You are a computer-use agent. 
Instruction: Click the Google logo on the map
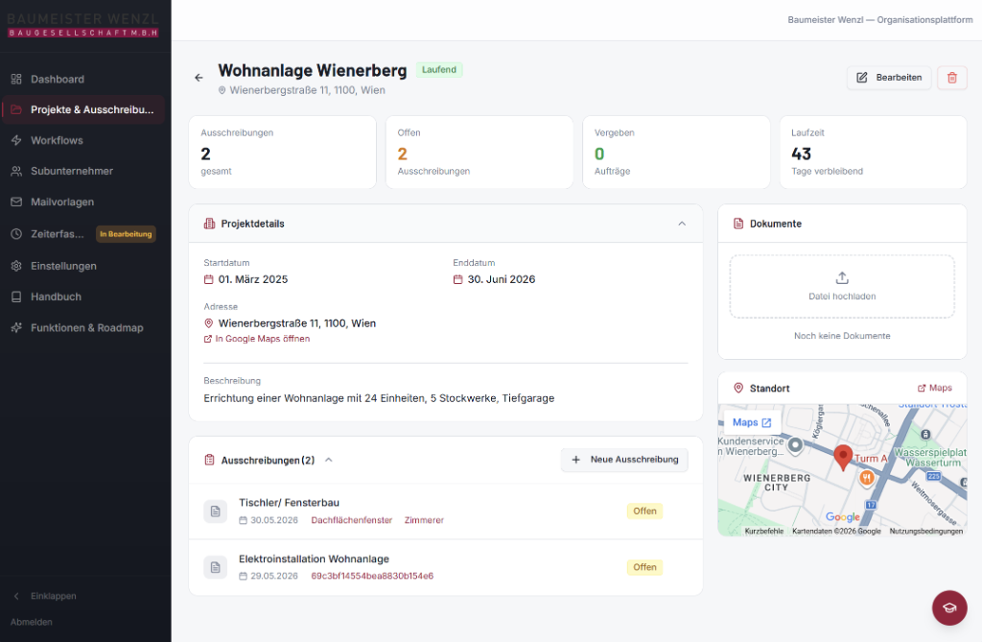tap(843, 516)
